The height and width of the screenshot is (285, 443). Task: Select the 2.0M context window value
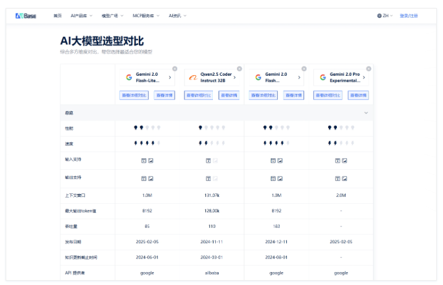(341, 195)
